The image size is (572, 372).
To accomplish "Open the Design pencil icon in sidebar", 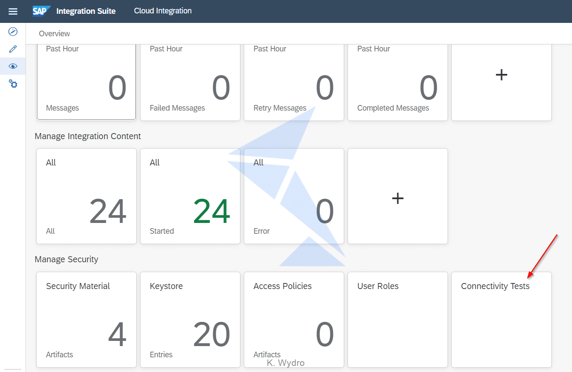I will coord(13,49).
